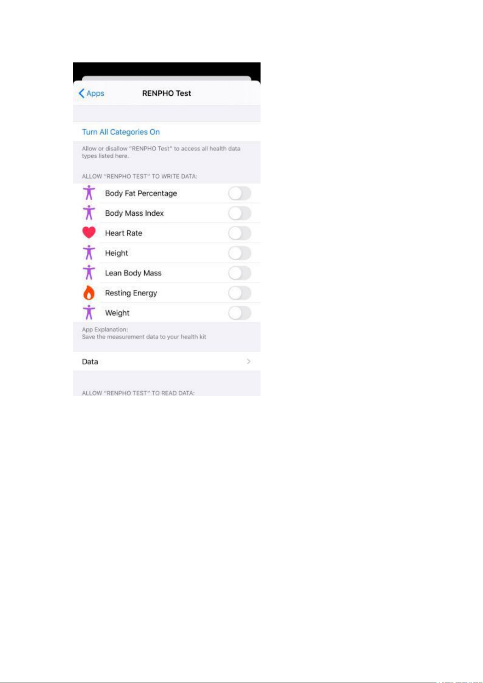Tap the Weight figure icon
The image size is (483, 683).
(89, 313)
